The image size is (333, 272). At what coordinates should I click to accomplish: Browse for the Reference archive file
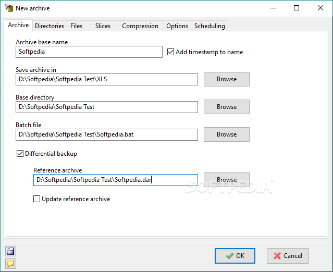(227, 180)
